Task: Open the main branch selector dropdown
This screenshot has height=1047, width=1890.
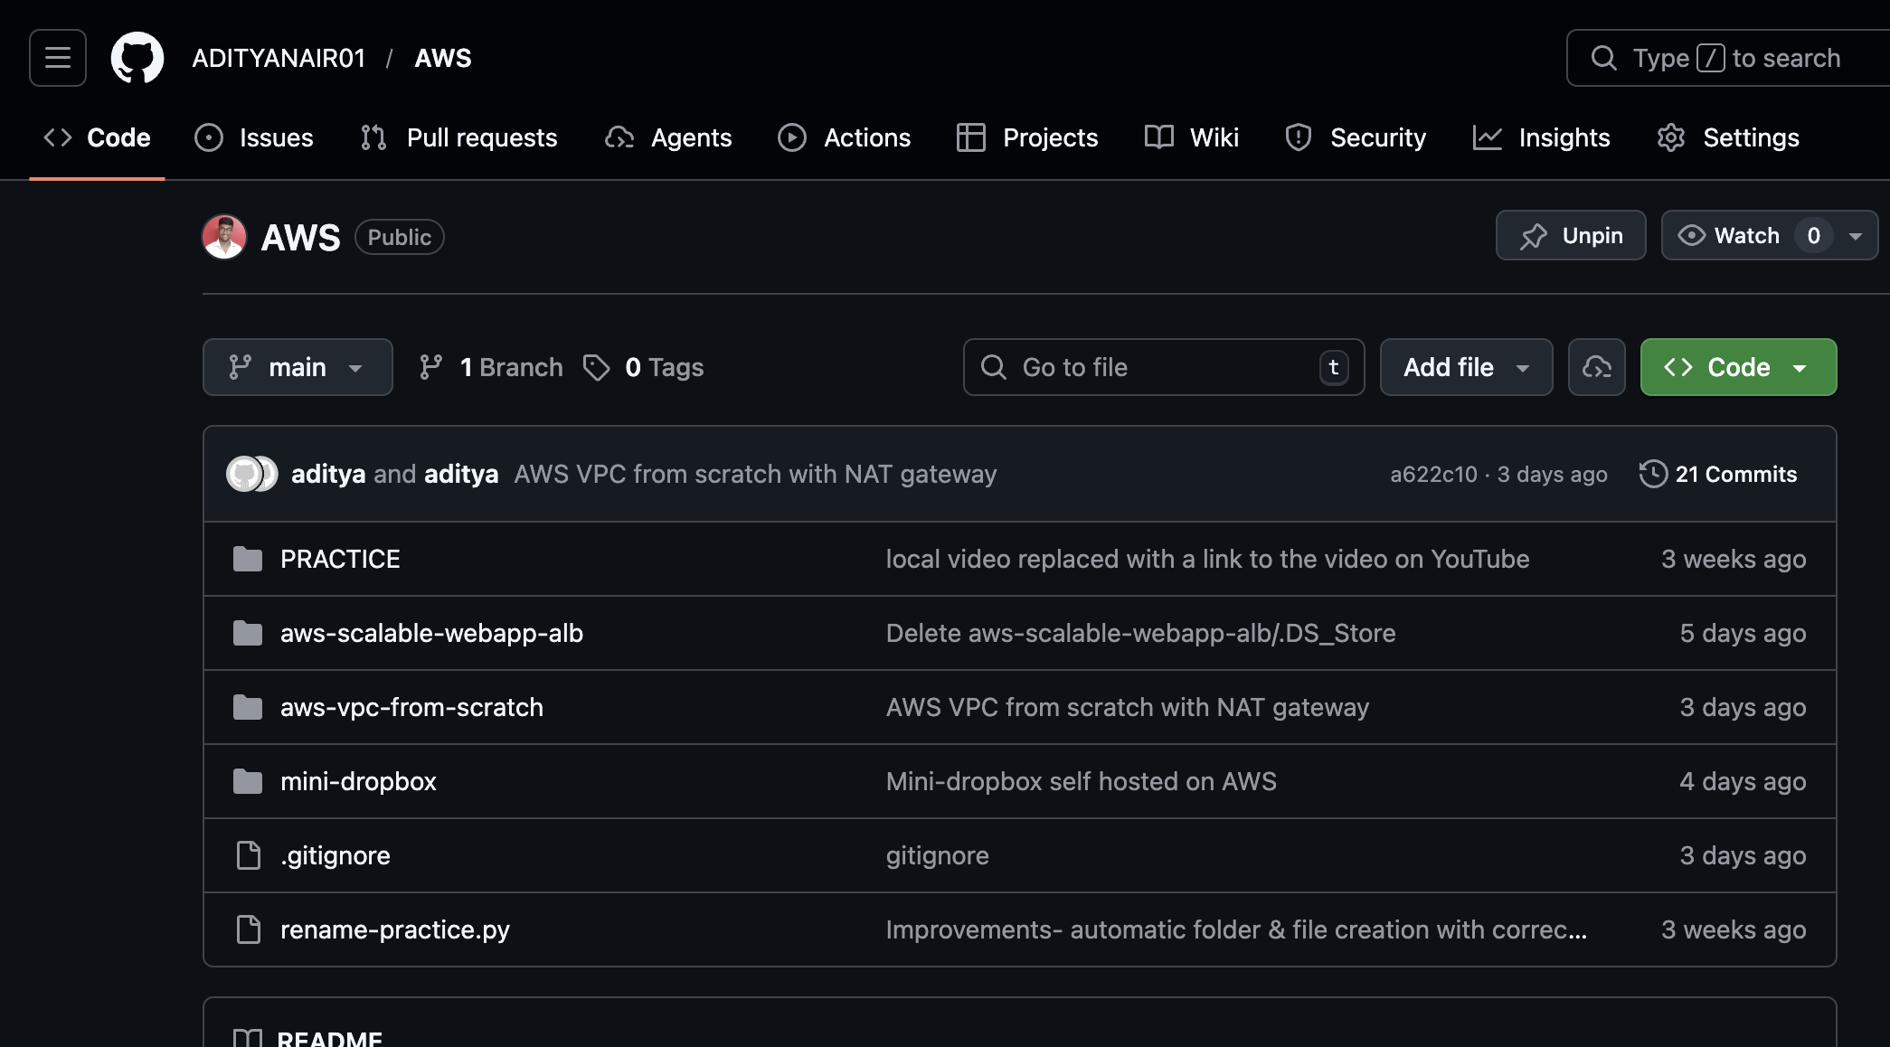Action: (x=298, y=367)
